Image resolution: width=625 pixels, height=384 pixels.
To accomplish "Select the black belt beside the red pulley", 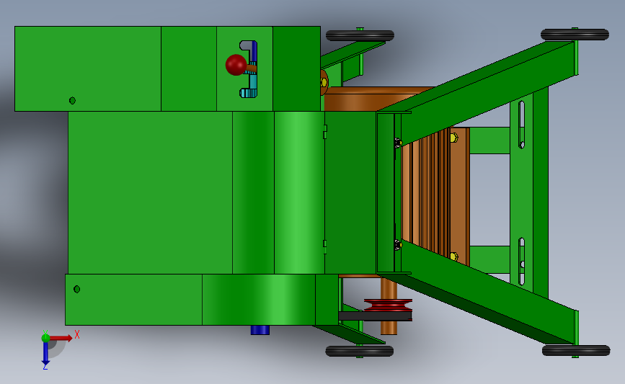I will 375,316.
